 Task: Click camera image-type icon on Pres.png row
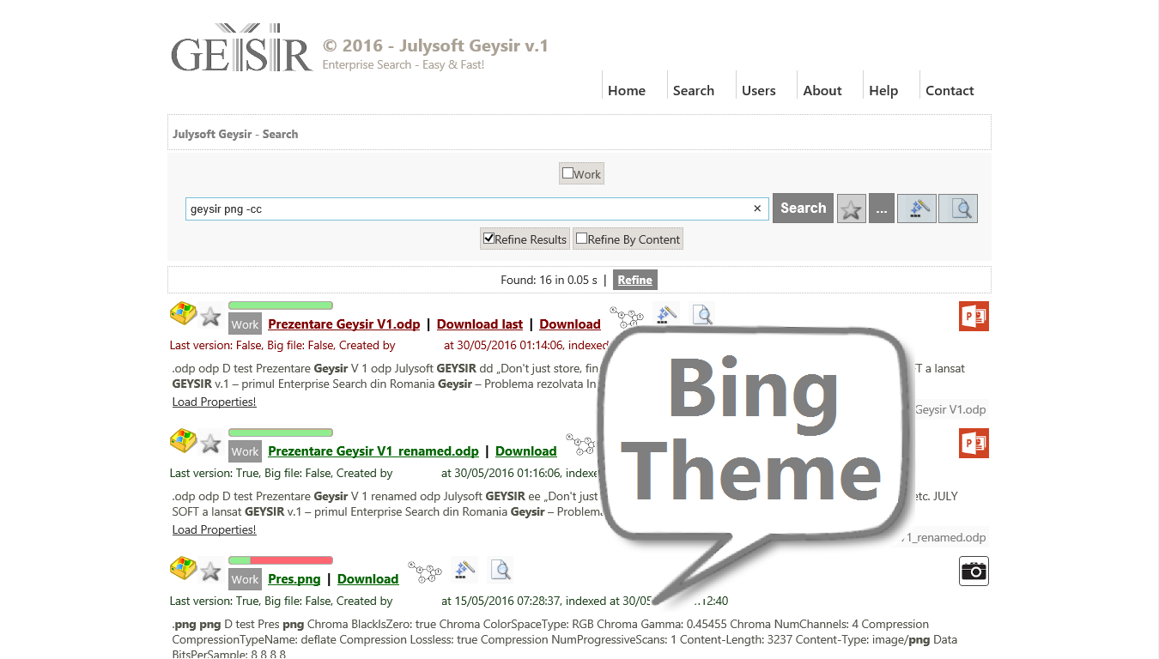click(974, 571)
